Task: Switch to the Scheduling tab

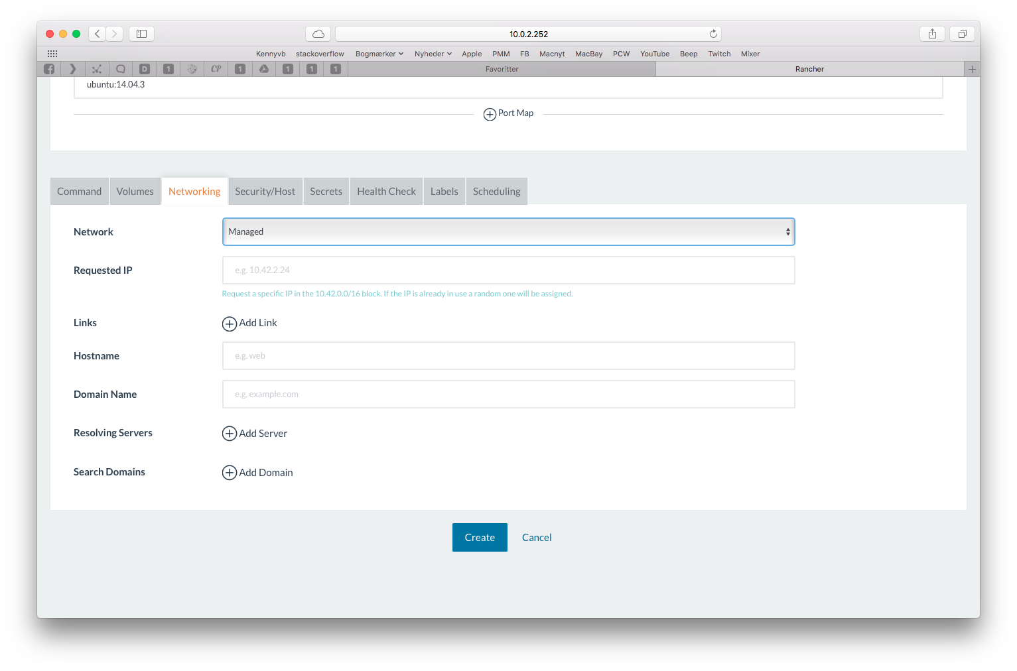Action: 497,192
